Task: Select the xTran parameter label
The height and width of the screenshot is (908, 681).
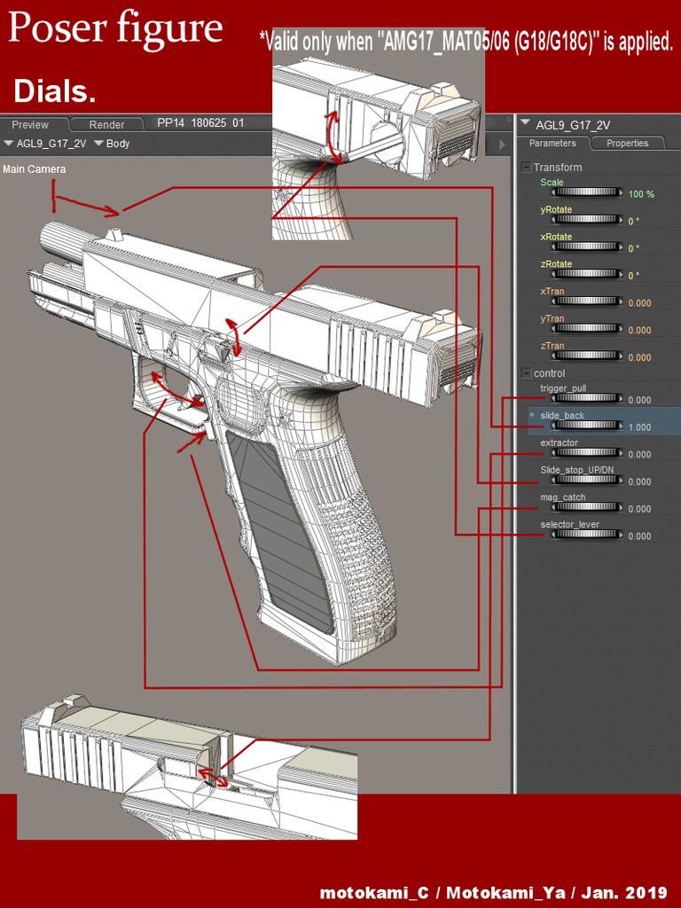Action: pos(552,291)
